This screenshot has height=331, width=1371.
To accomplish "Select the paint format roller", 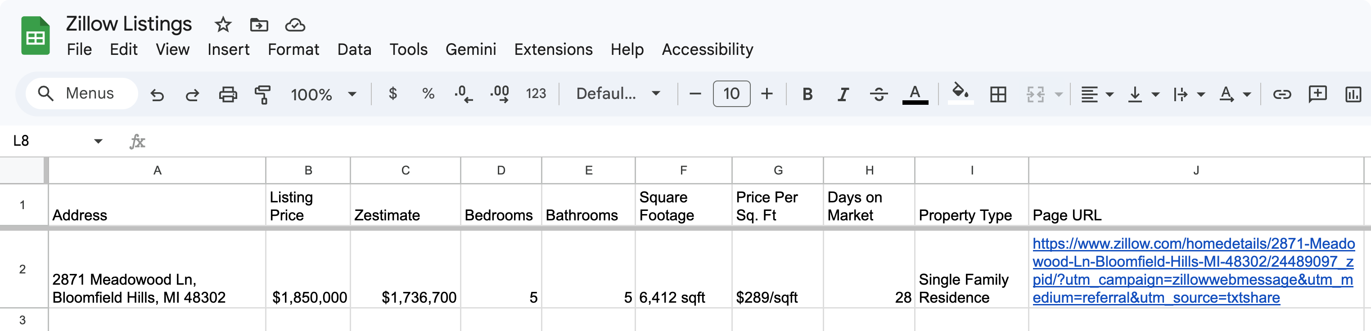I will [262, 95].
